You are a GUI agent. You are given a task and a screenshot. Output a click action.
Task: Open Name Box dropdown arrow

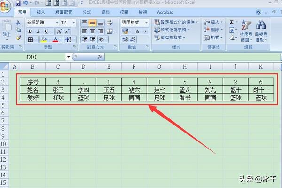[68, 57]
